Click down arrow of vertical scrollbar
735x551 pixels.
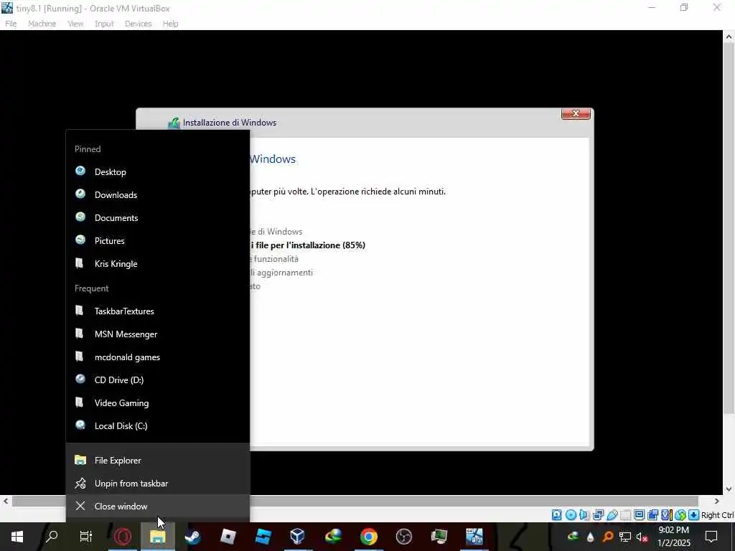(729, 489)
